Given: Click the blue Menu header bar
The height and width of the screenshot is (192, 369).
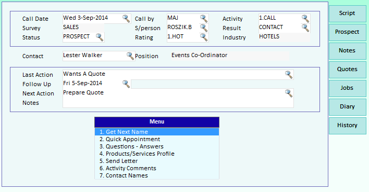Looking at the screenshot, I should (157, 122).
